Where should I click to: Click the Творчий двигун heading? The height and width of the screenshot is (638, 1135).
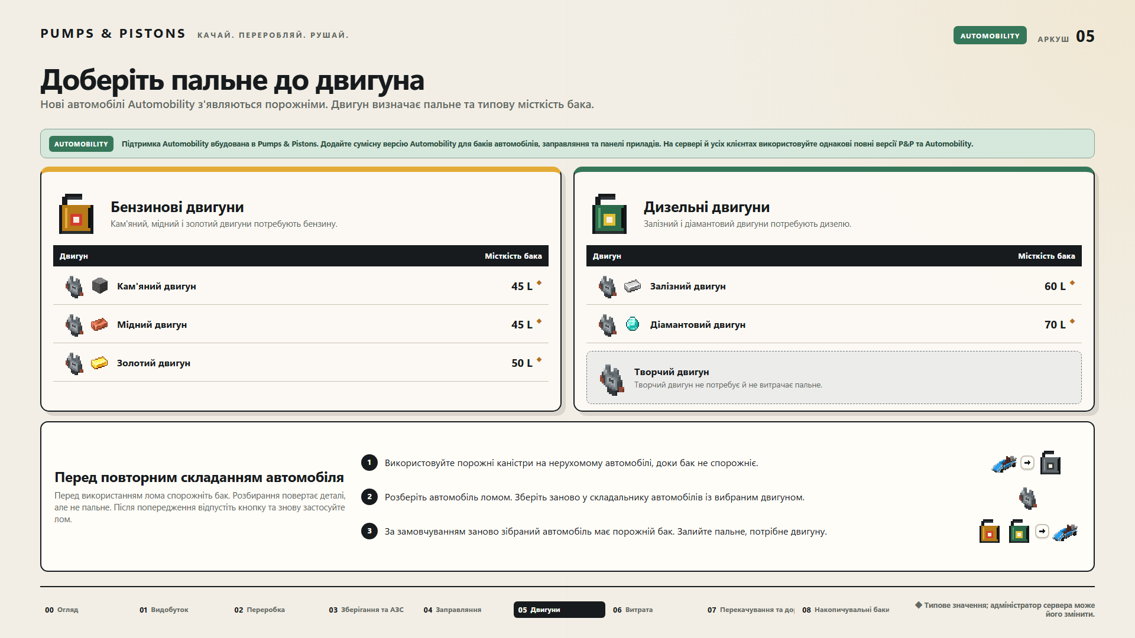(x=672, y=372)
